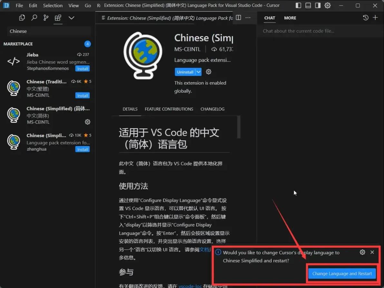The image size is (384, 288).
Task: Expand the activity bar overflow chevron
Action: click(x=71, y=18)
